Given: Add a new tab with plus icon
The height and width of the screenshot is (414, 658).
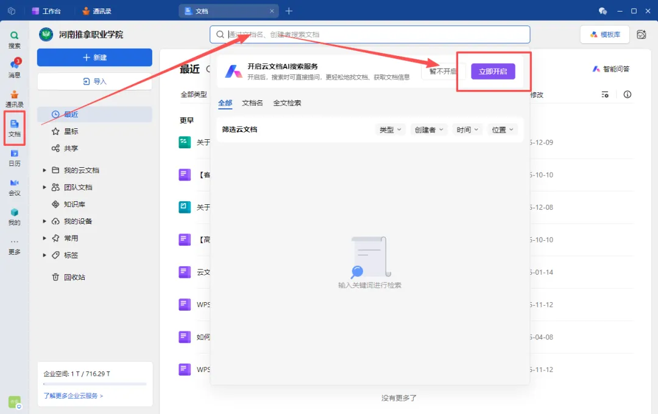Looking at the screenshot, I should (289, 11).
